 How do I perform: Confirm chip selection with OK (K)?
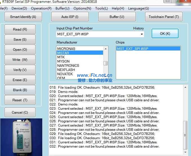coord(165,34)
